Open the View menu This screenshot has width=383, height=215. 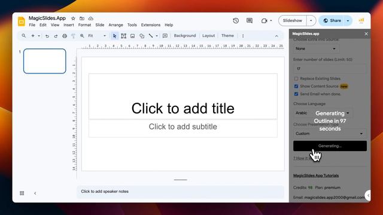point(55,25)
